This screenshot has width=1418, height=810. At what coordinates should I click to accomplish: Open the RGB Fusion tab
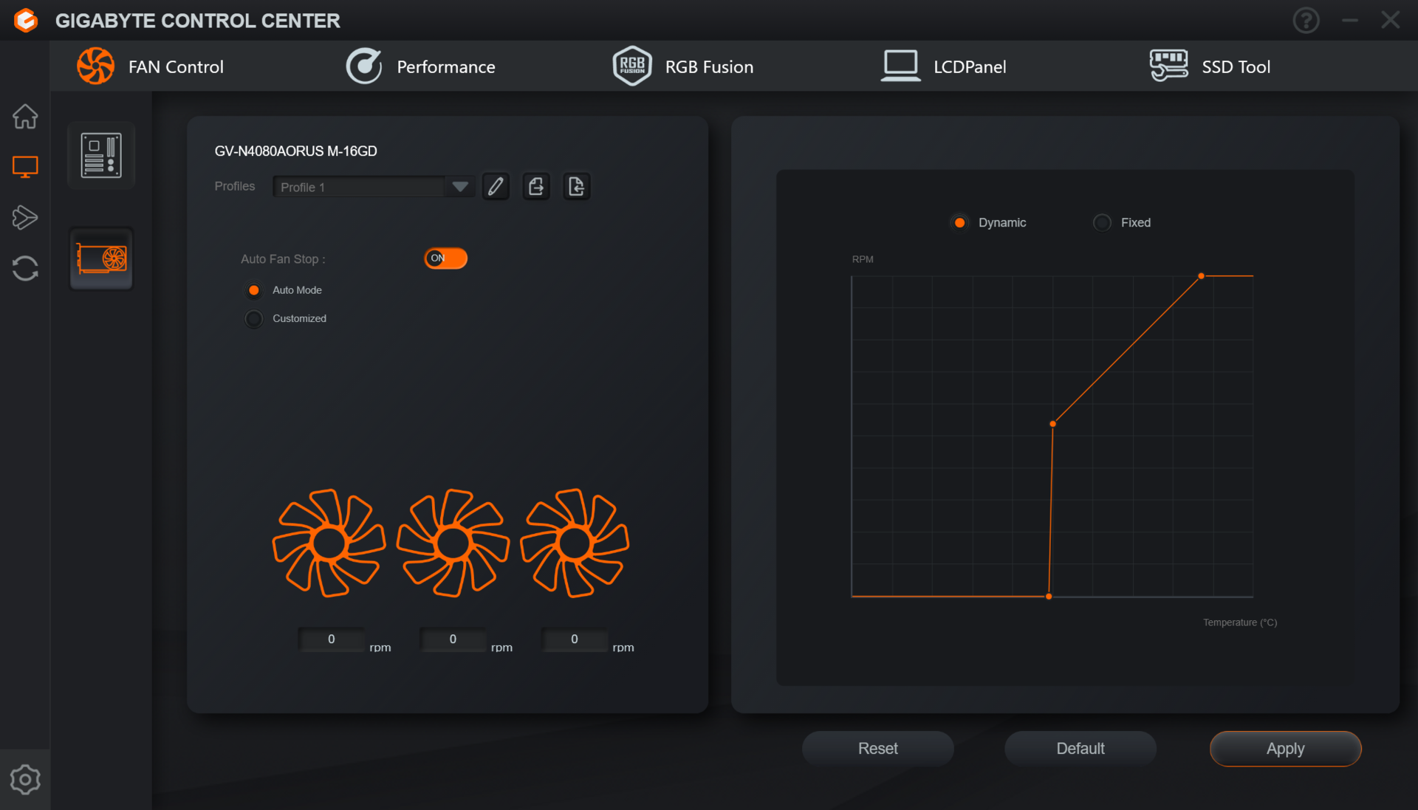683,66
